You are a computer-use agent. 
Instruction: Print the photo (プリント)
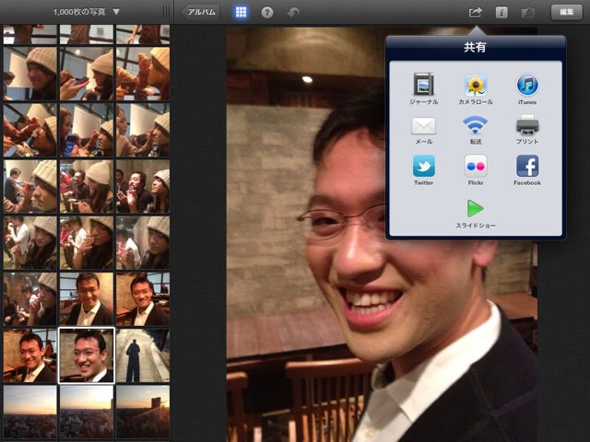(526, 131)
